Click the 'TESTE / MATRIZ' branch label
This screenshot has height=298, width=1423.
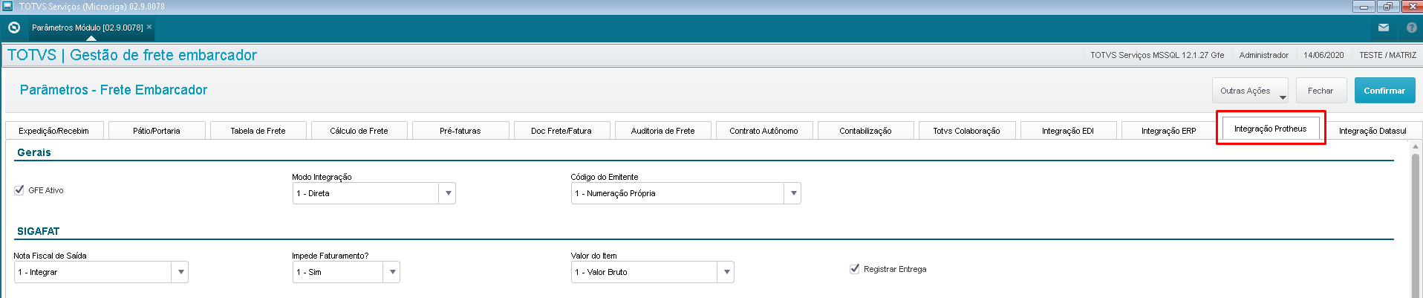pyautogui.click(x=1387, y=55)
